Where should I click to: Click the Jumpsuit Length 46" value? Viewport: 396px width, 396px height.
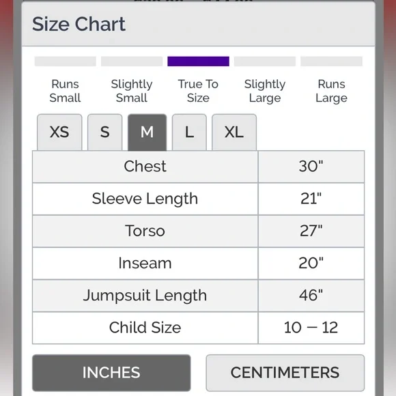coord(311,295)
